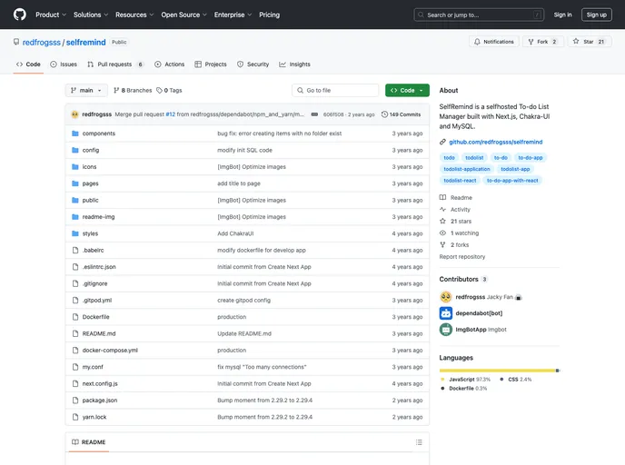Click the history icon for 149 Commits
625x465 pixels.
(384, 114)
